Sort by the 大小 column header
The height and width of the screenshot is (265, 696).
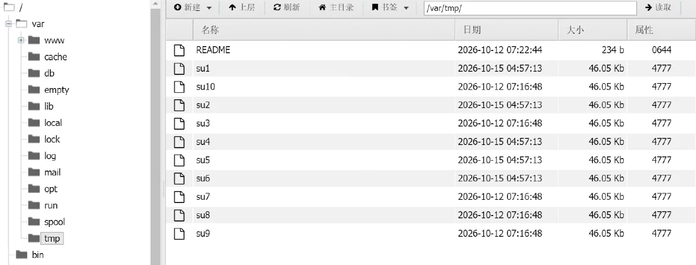coord(593,30)
